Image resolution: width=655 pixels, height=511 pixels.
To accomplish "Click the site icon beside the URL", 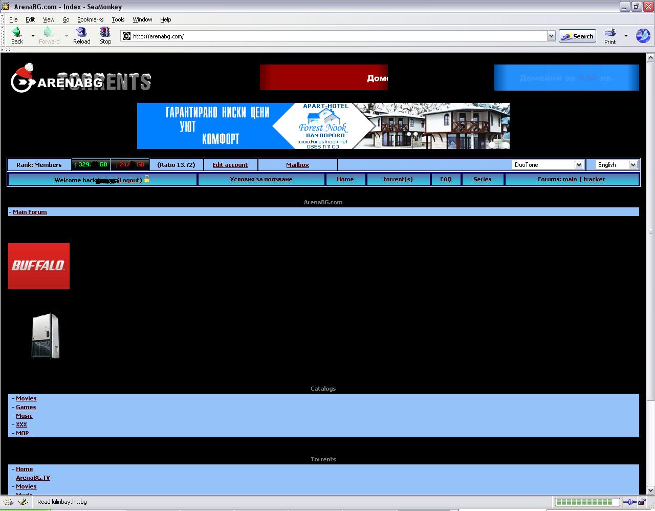I will point(126,36).
